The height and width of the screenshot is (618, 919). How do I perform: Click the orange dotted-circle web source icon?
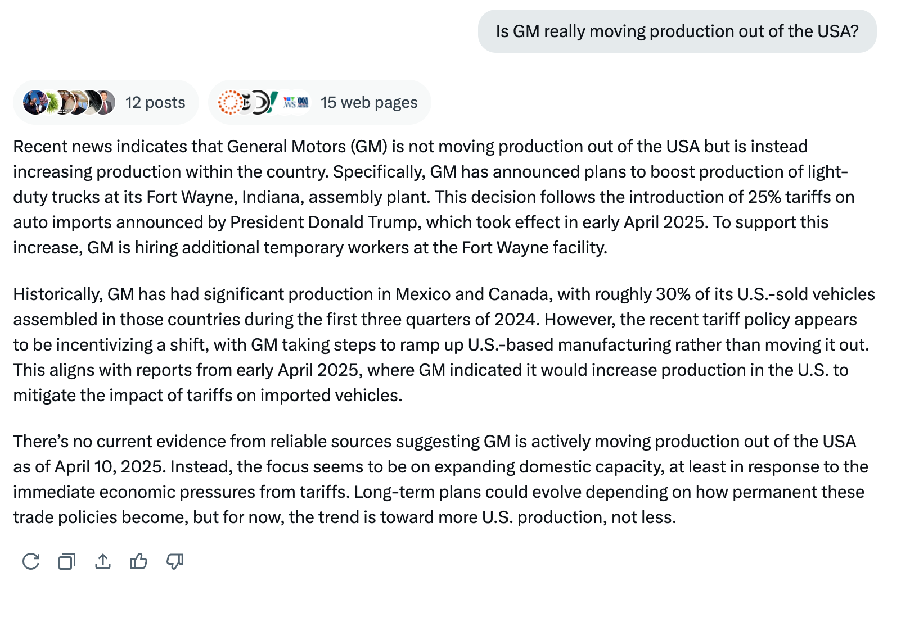coord(229,102)
